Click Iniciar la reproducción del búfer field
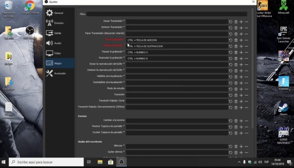This screenshot has height=168, width=294. (x=177, y=64)
